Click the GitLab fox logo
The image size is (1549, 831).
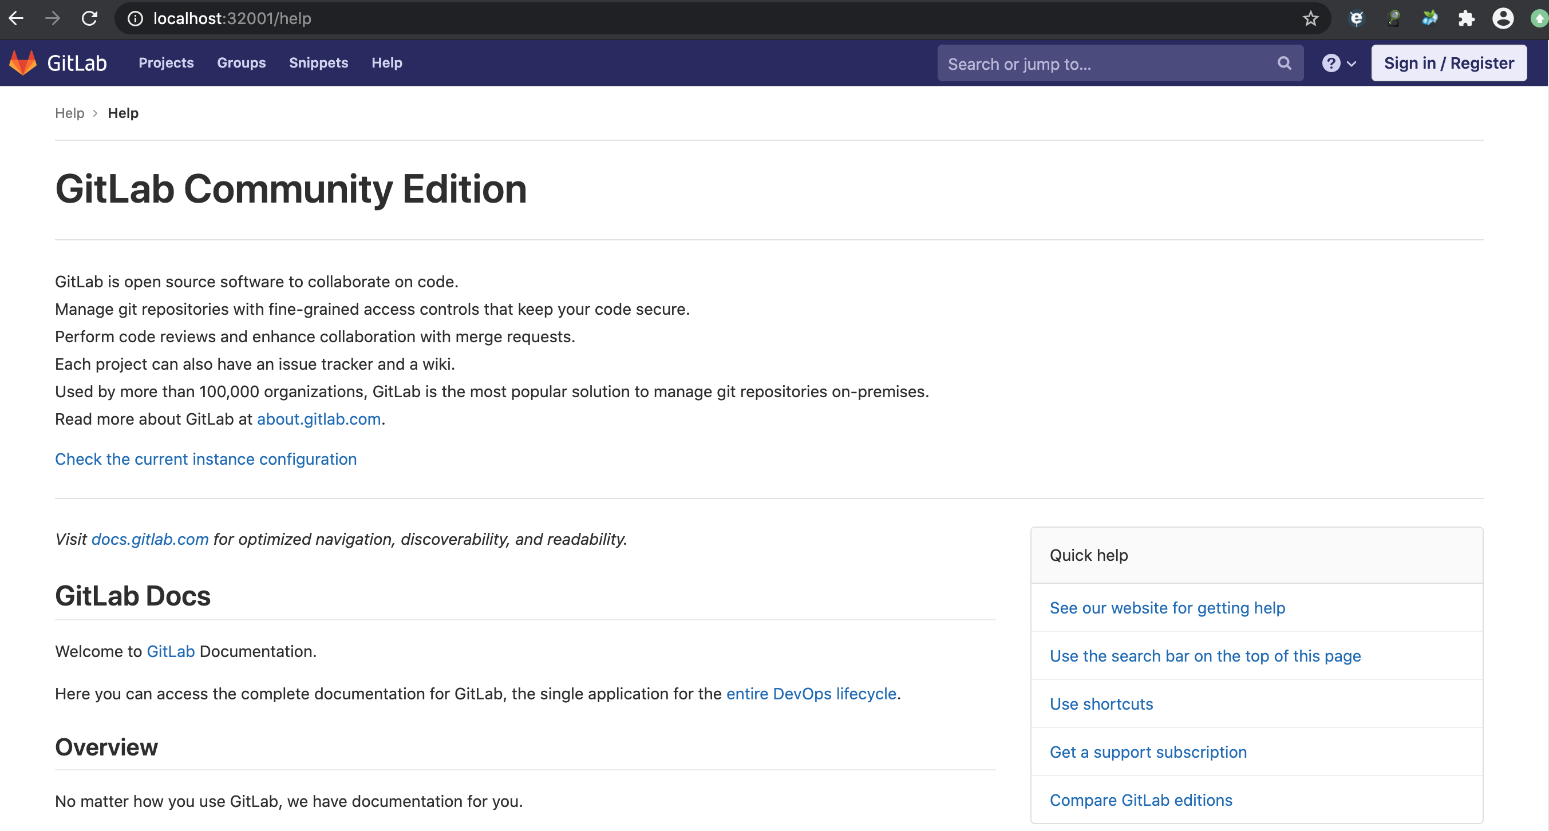tap(23, 62)
